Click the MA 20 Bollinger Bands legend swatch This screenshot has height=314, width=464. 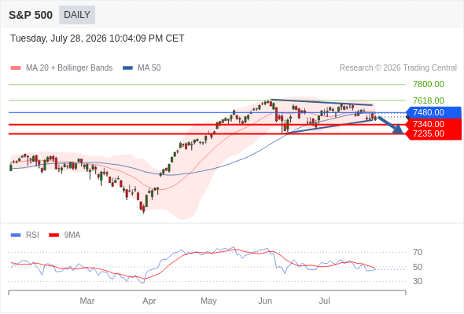click(16, 68)
